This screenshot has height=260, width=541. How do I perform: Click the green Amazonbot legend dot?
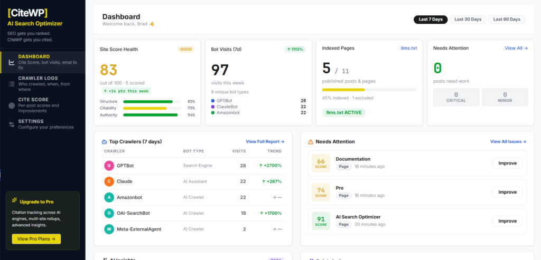pos(213,113)
